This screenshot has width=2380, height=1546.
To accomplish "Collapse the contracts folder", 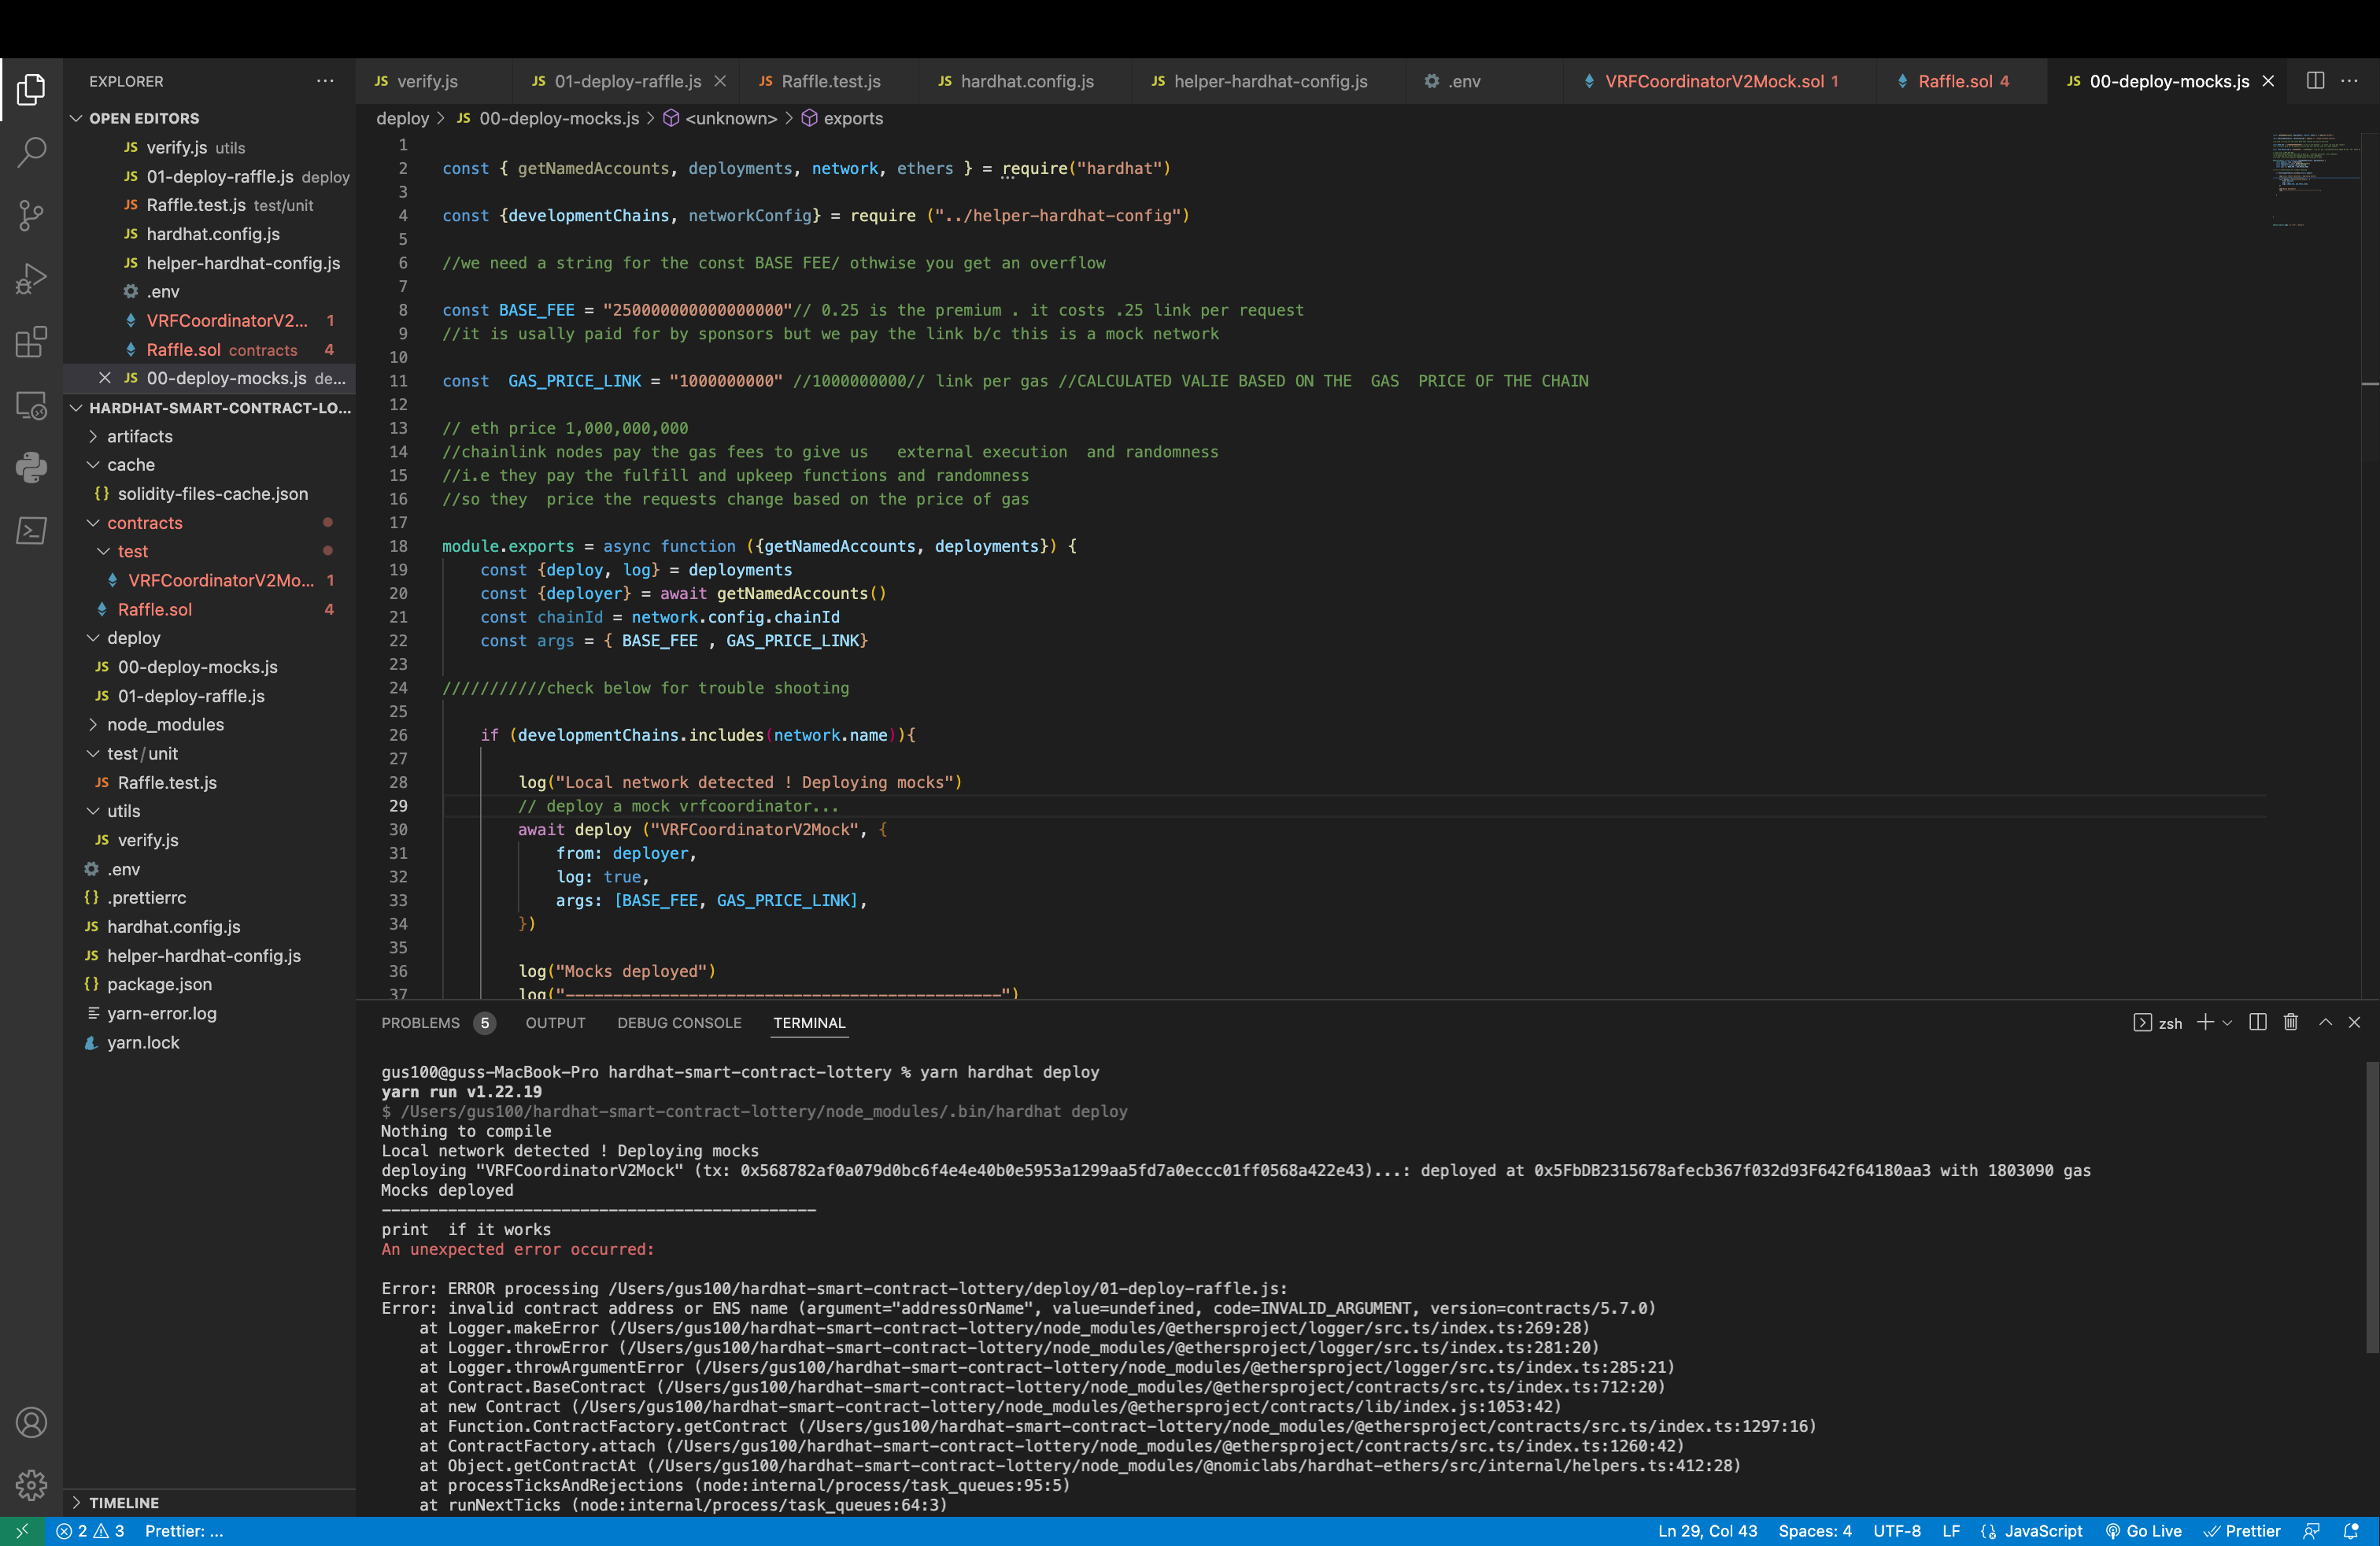I will click(x=210, y=523).
